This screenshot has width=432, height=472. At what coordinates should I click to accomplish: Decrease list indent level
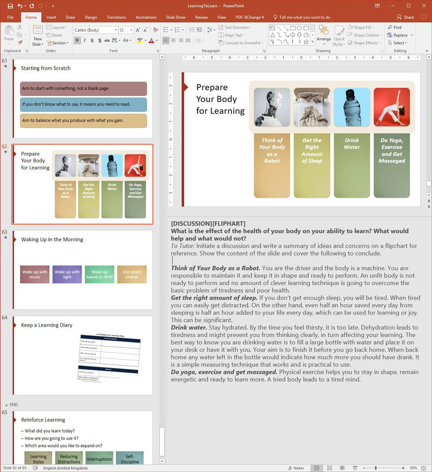click(x=191, y=30)
